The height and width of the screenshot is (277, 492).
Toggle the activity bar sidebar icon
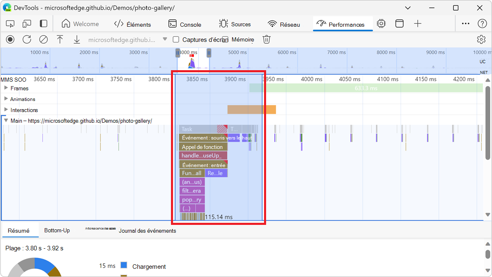pos(43,24)
